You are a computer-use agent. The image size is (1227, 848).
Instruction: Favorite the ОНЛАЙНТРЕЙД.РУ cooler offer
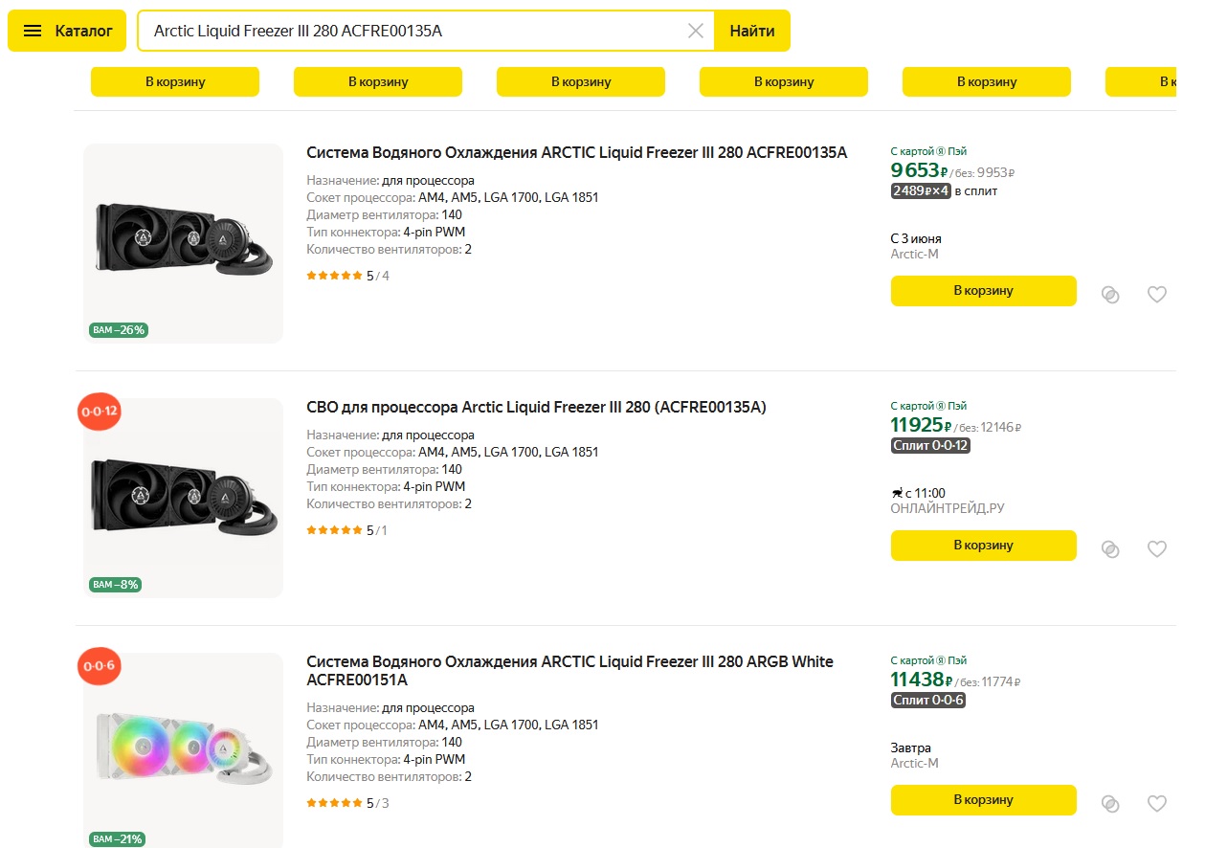(1157, 549)
